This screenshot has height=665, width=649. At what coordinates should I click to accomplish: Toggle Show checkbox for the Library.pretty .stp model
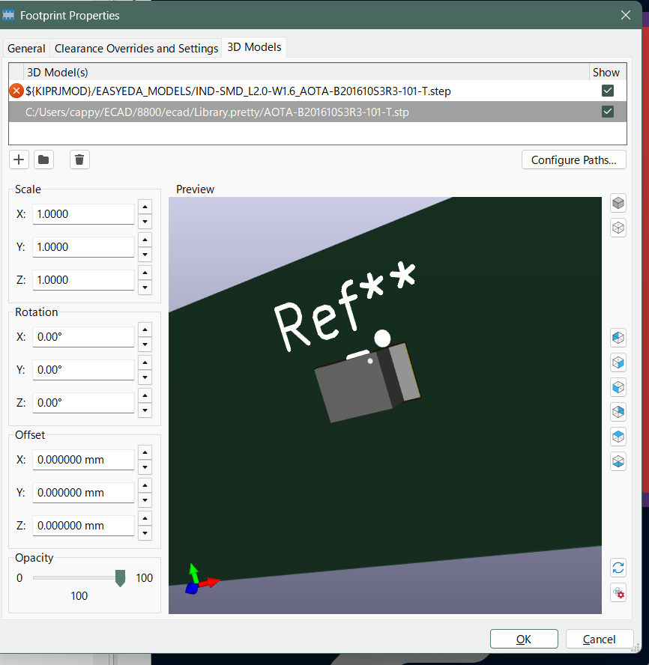point(608,112)
